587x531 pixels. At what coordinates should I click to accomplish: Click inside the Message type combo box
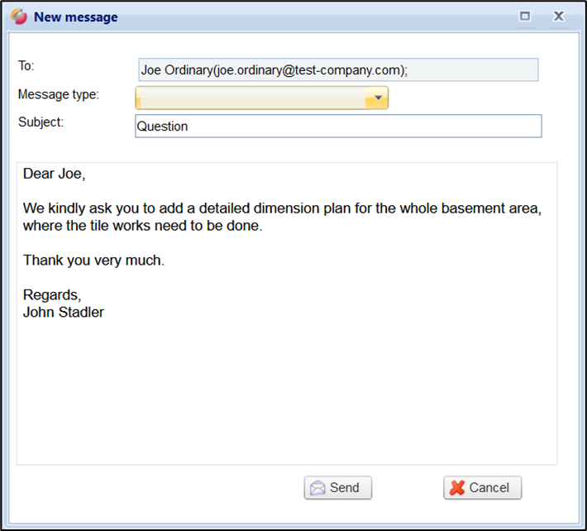(x=251, y=98)
